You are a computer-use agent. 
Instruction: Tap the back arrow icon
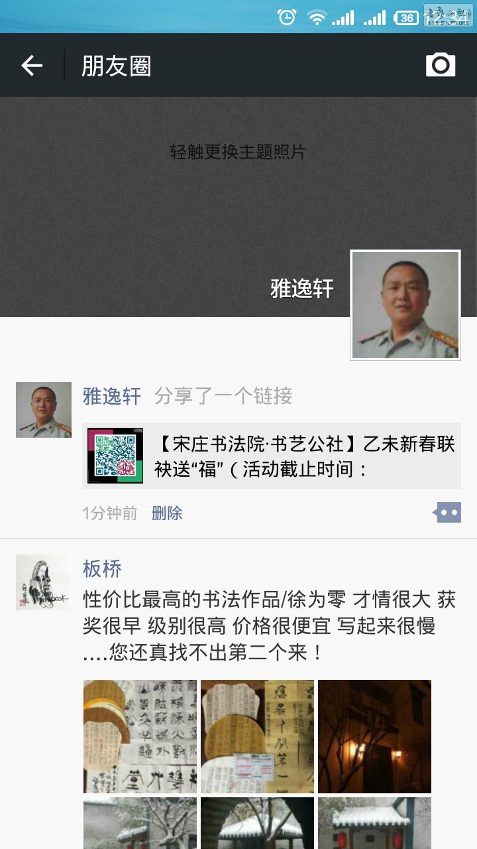32,65
